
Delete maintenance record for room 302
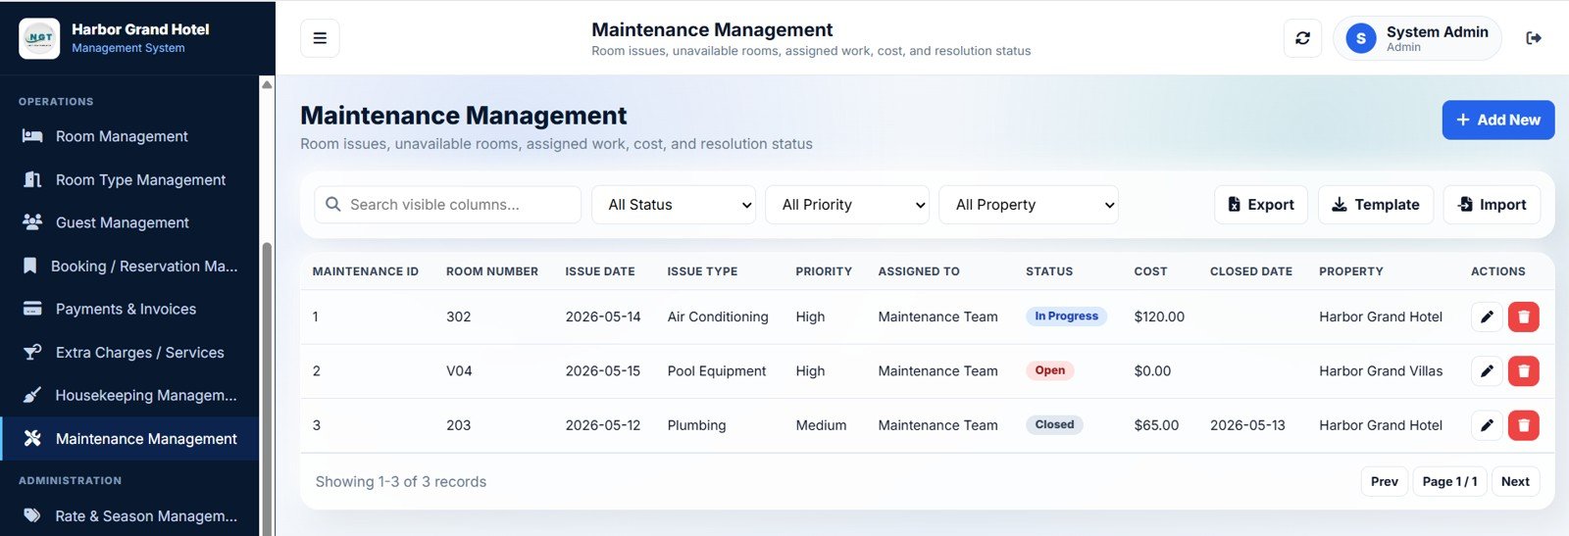point(1524,317)
